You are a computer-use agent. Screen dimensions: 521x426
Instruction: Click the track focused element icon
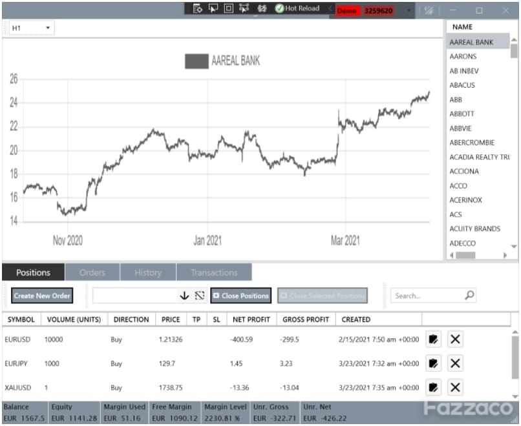coord(244,8)
